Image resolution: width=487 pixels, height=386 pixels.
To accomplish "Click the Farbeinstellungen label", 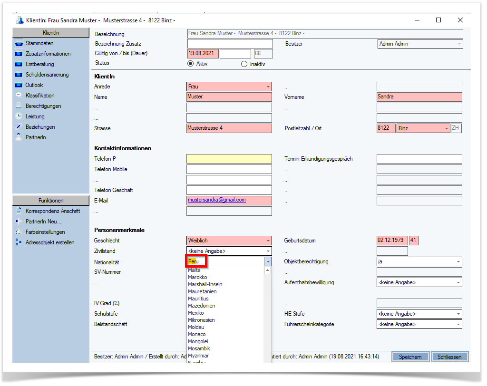I will tap(45, 232).
